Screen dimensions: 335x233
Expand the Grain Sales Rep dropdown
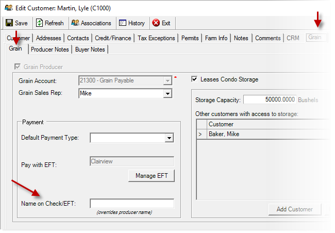click(x=167, y=94)
